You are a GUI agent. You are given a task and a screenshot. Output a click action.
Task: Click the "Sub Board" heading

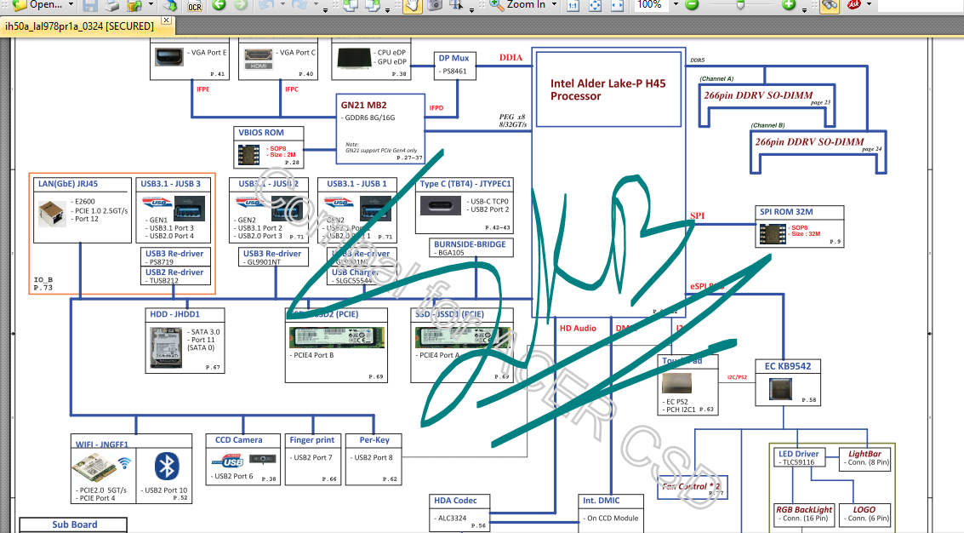(x=74, y=524)
